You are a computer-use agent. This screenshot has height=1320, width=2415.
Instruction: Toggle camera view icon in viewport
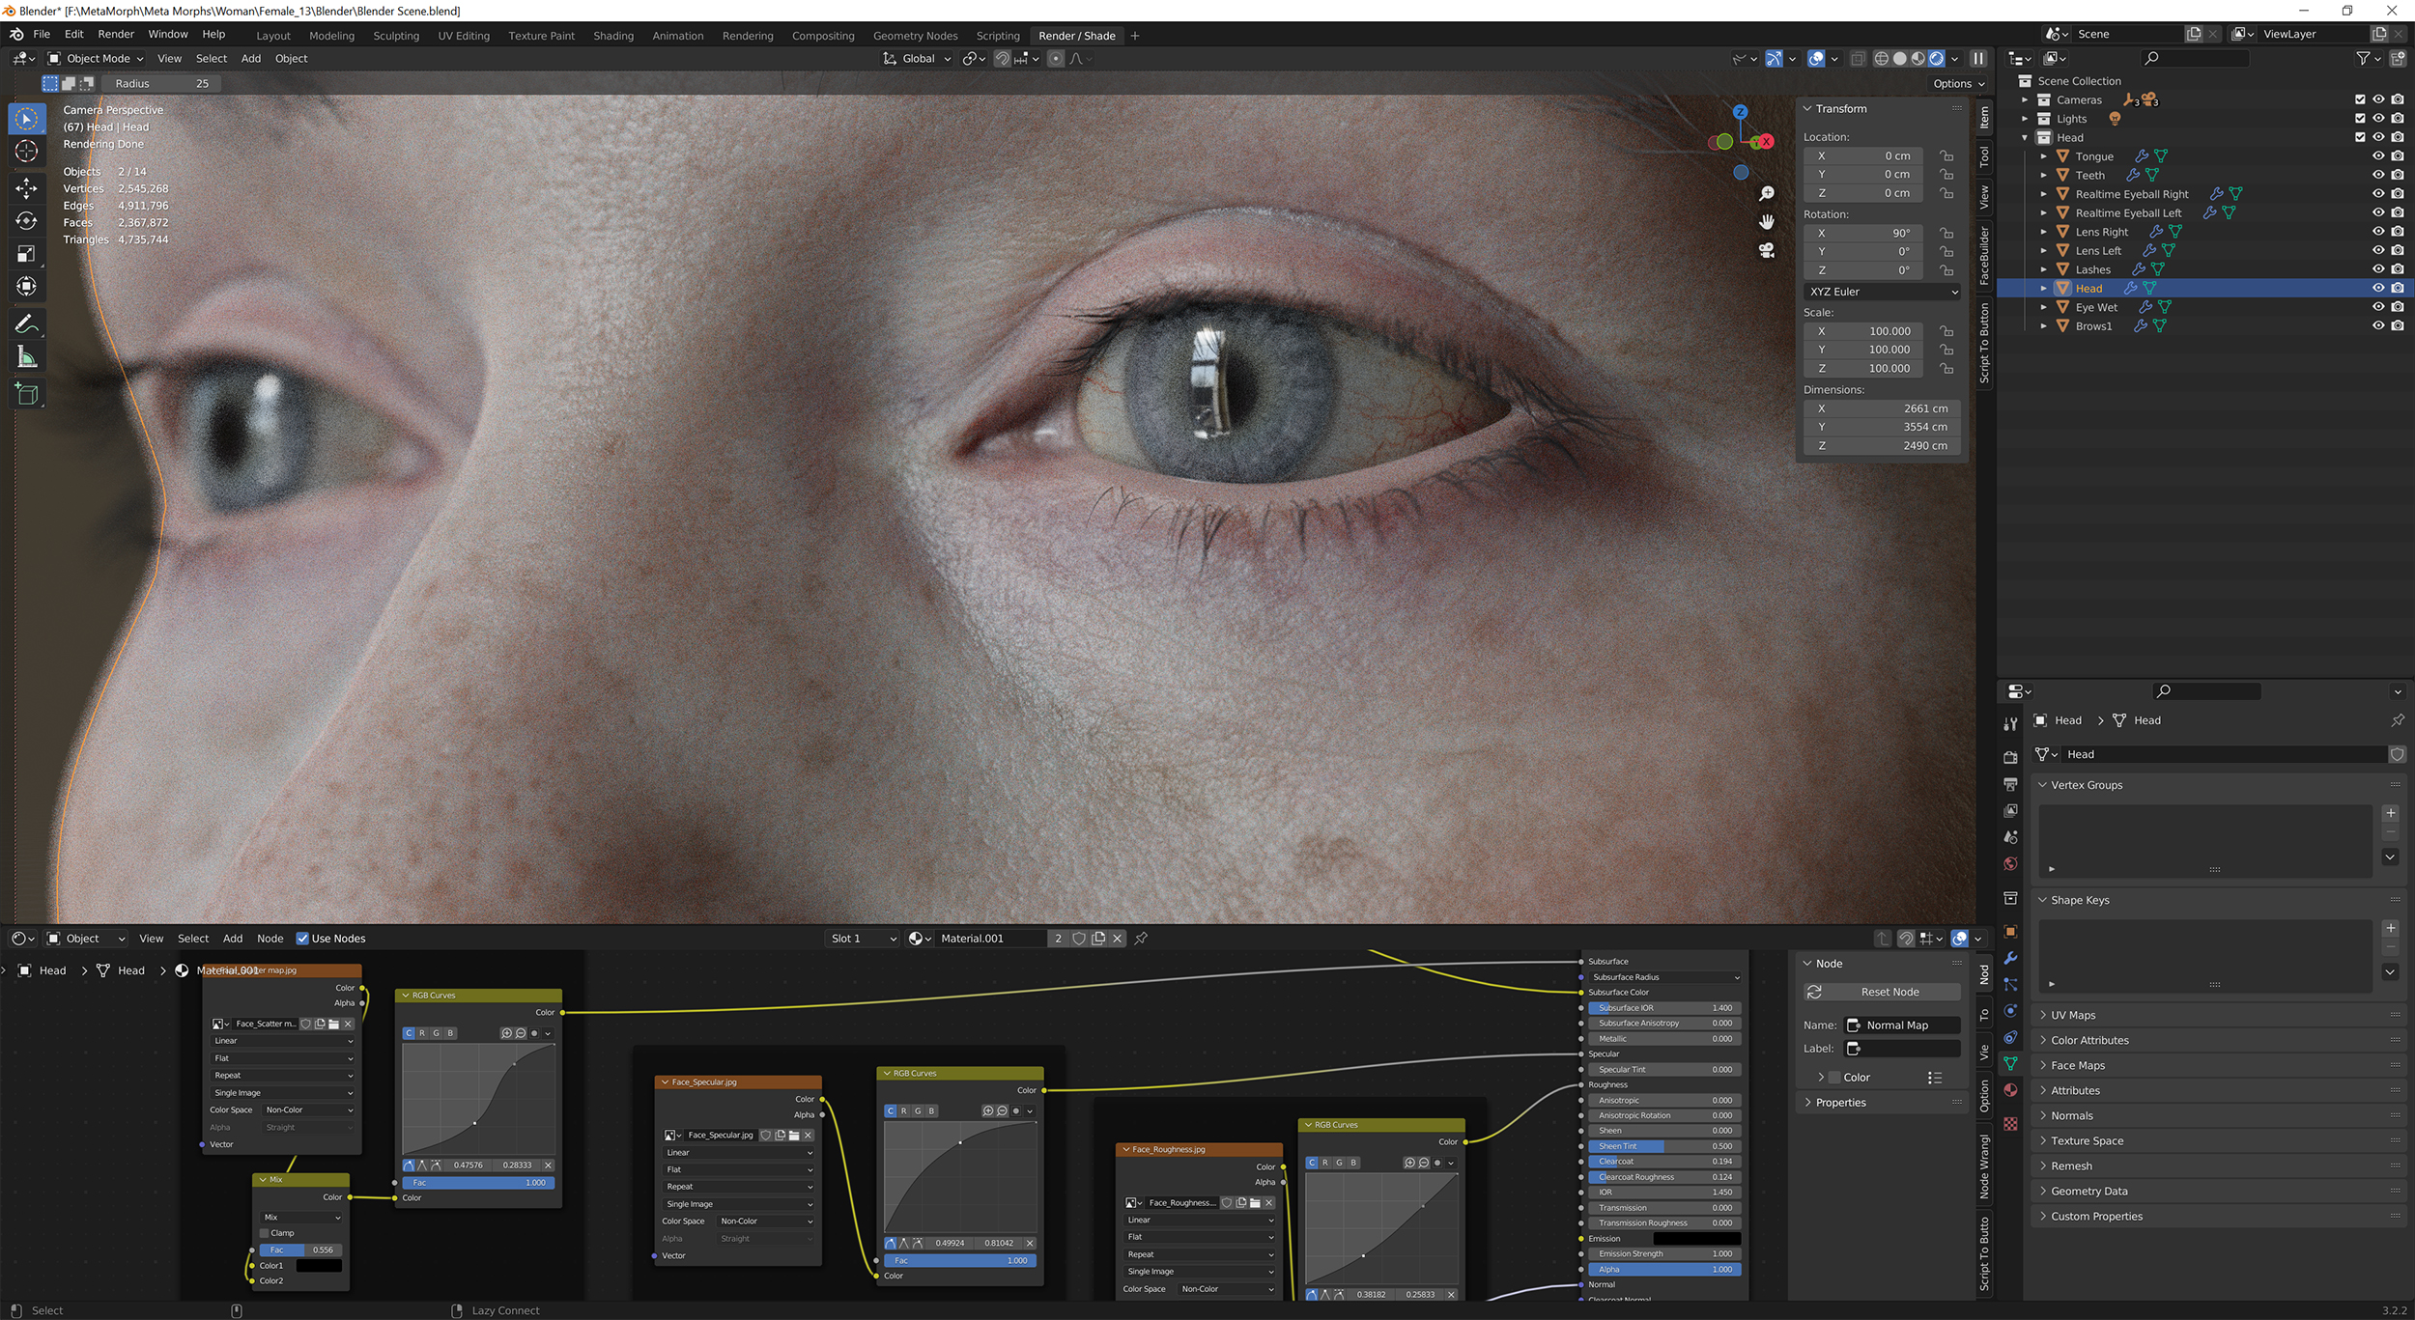tap(1767, 250)
